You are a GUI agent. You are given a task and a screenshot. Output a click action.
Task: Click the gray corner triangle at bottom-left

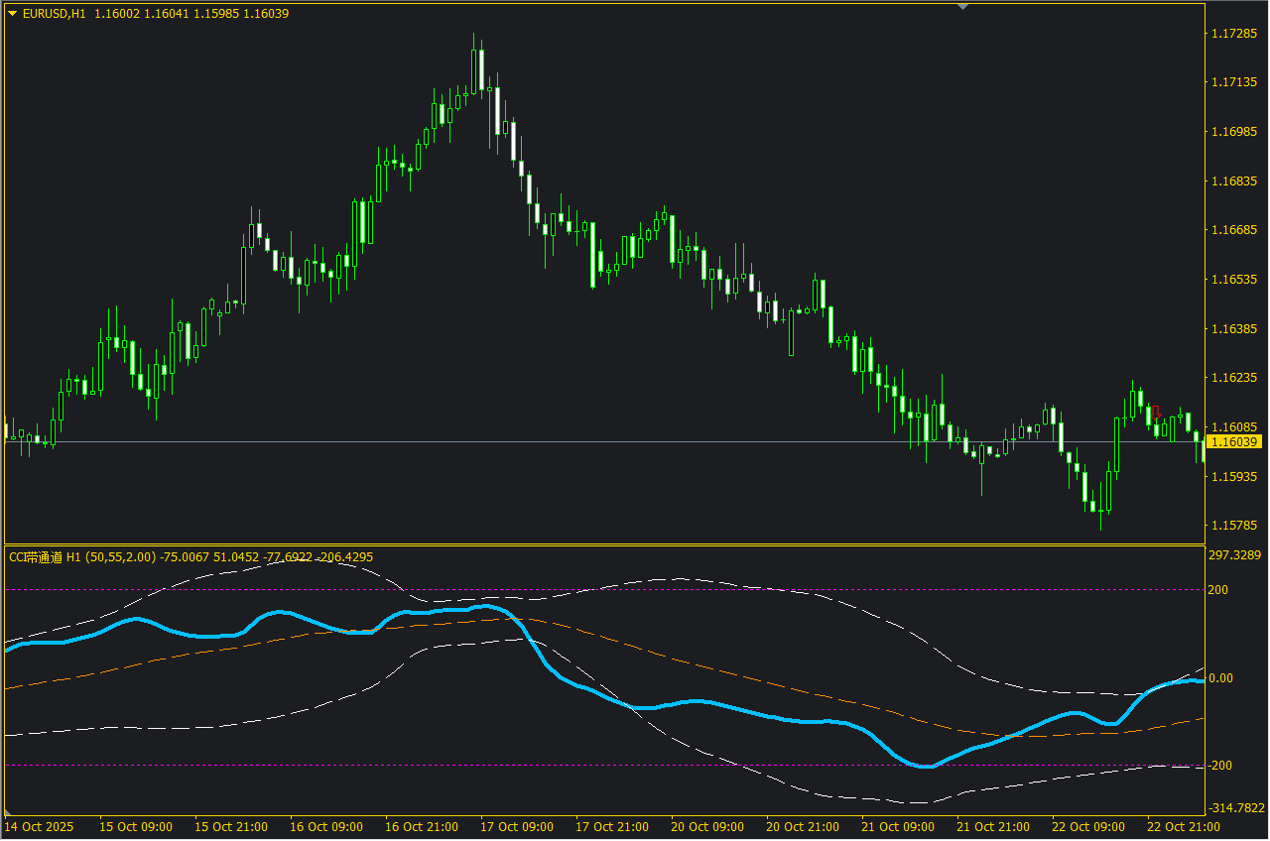click(x=9, y=812)
